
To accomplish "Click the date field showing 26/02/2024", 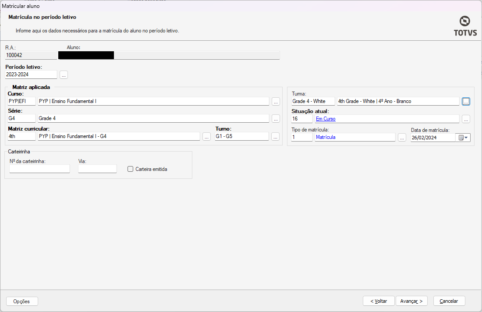I will [x=433, y=138].
